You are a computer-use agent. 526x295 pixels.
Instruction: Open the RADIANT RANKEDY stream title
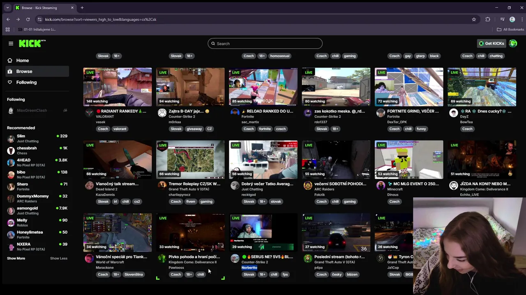click(121, 111)
